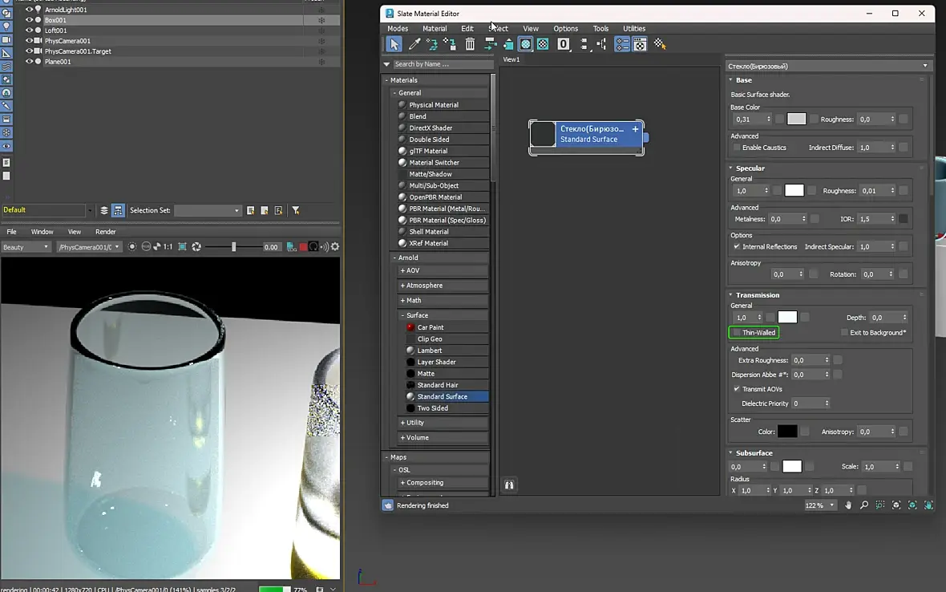Screen dimensions: 946x592
Task: Select Car Paint material from list
Action: coord(431,327)
